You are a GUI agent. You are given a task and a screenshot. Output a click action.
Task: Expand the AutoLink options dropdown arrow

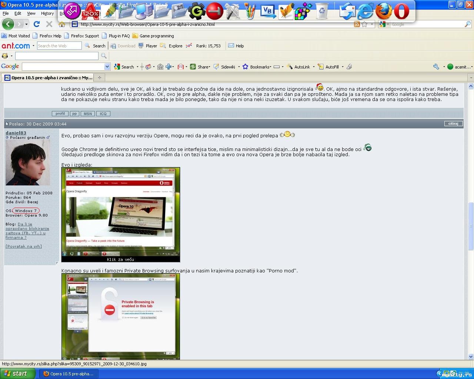[x=314, y=67]
